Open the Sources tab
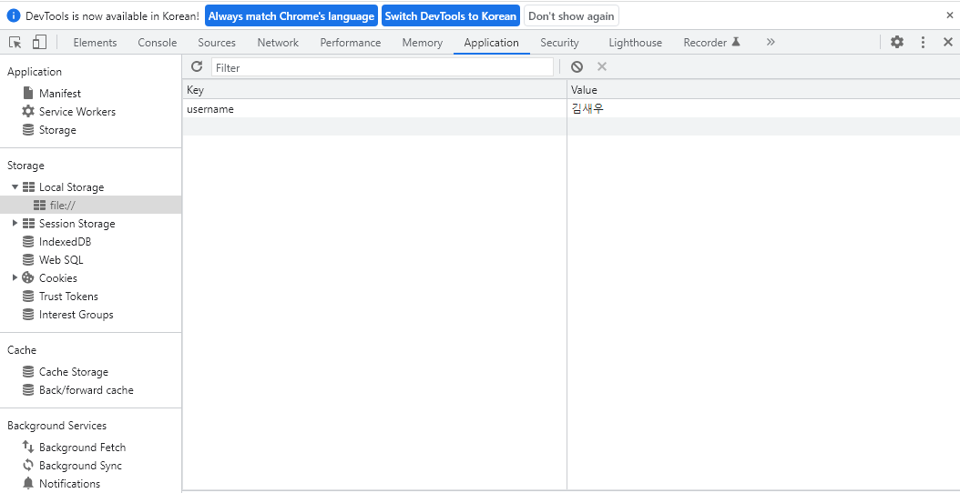 pyautogui.click(x=217, y=42)
